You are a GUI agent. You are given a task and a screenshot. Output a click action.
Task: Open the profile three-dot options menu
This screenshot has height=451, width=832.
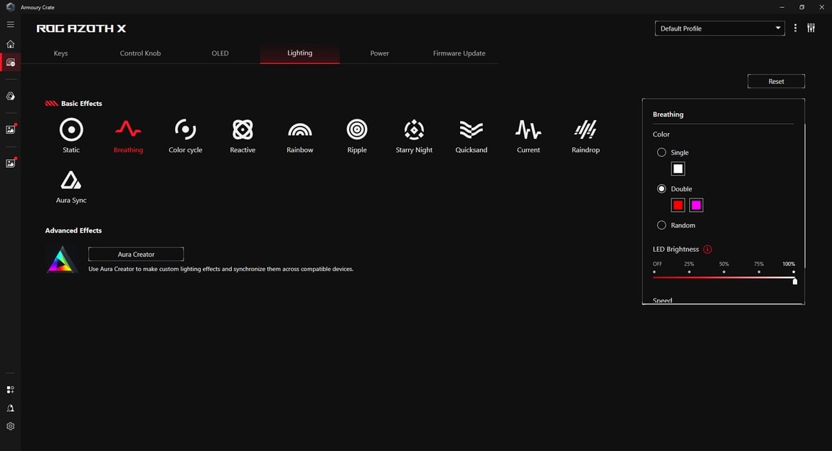click(795, 28)
